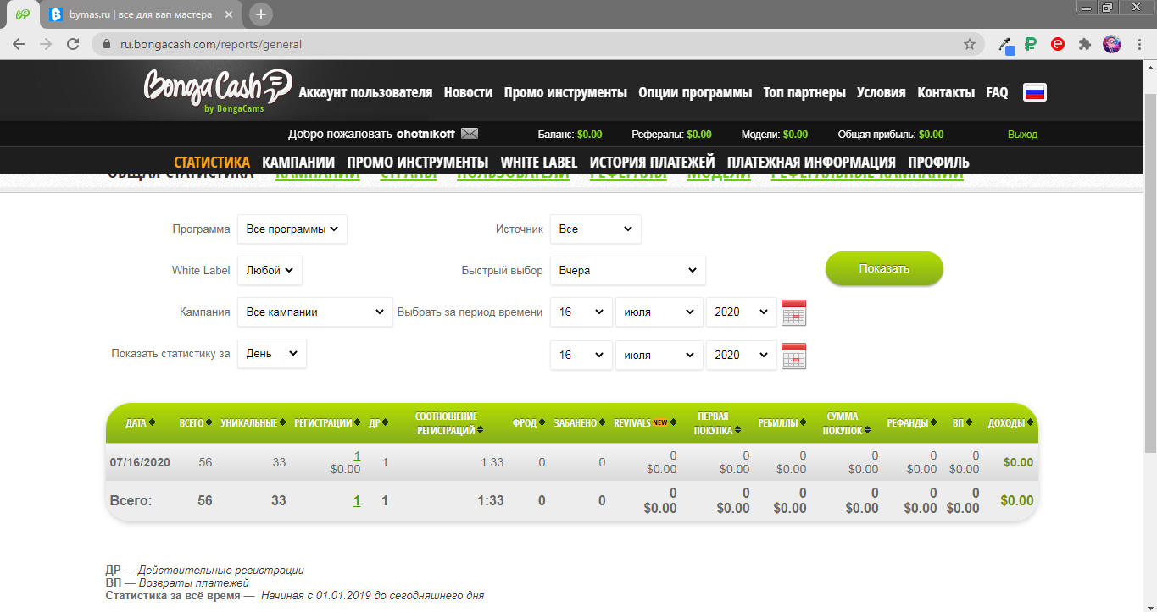Sort the table by the Доходы column
Screen dimensions: 1157x612
(x=1010, y=422)
